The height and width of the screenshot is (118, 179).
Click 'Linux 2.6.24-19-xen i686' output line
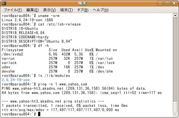(27, 20)
